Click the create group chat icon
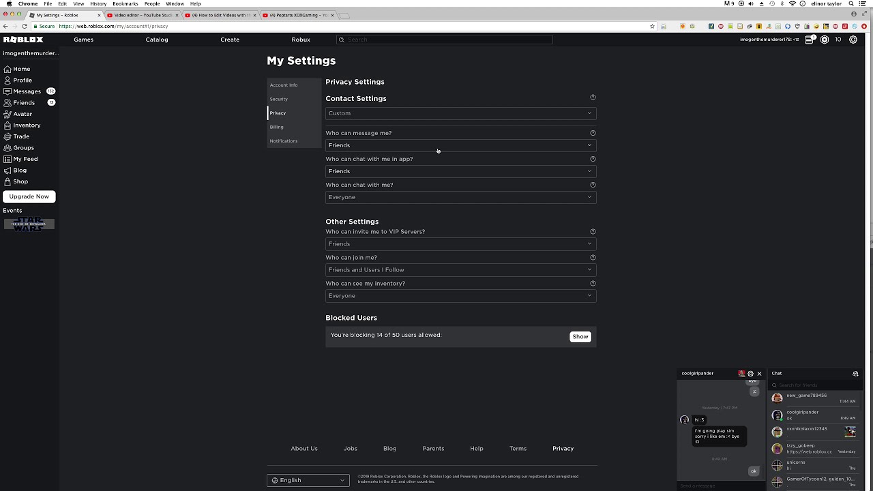This screenshot has width=873, height=491. (x=855, y=374)
